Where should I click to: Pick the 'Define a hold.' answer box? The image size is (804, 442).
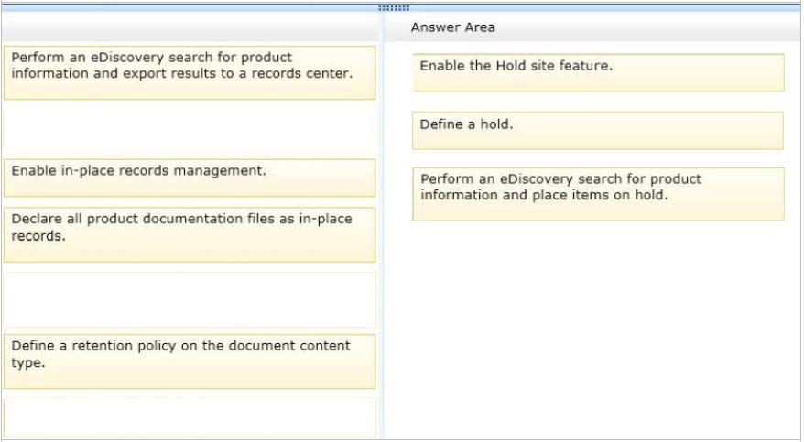pyautogui.click(x=598, y=131)
